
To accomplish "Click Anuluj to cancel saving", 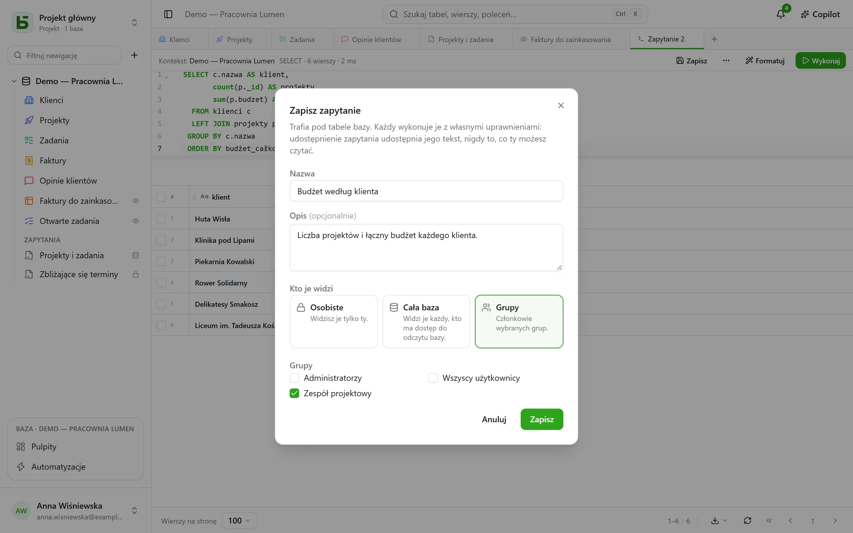I will tap(494, 419).
